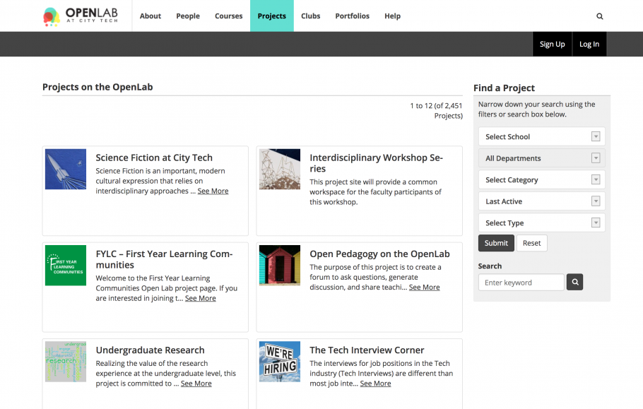
Task: Open Interdisciplinary Workshop Series thumbnail
Action: point(280,170)
